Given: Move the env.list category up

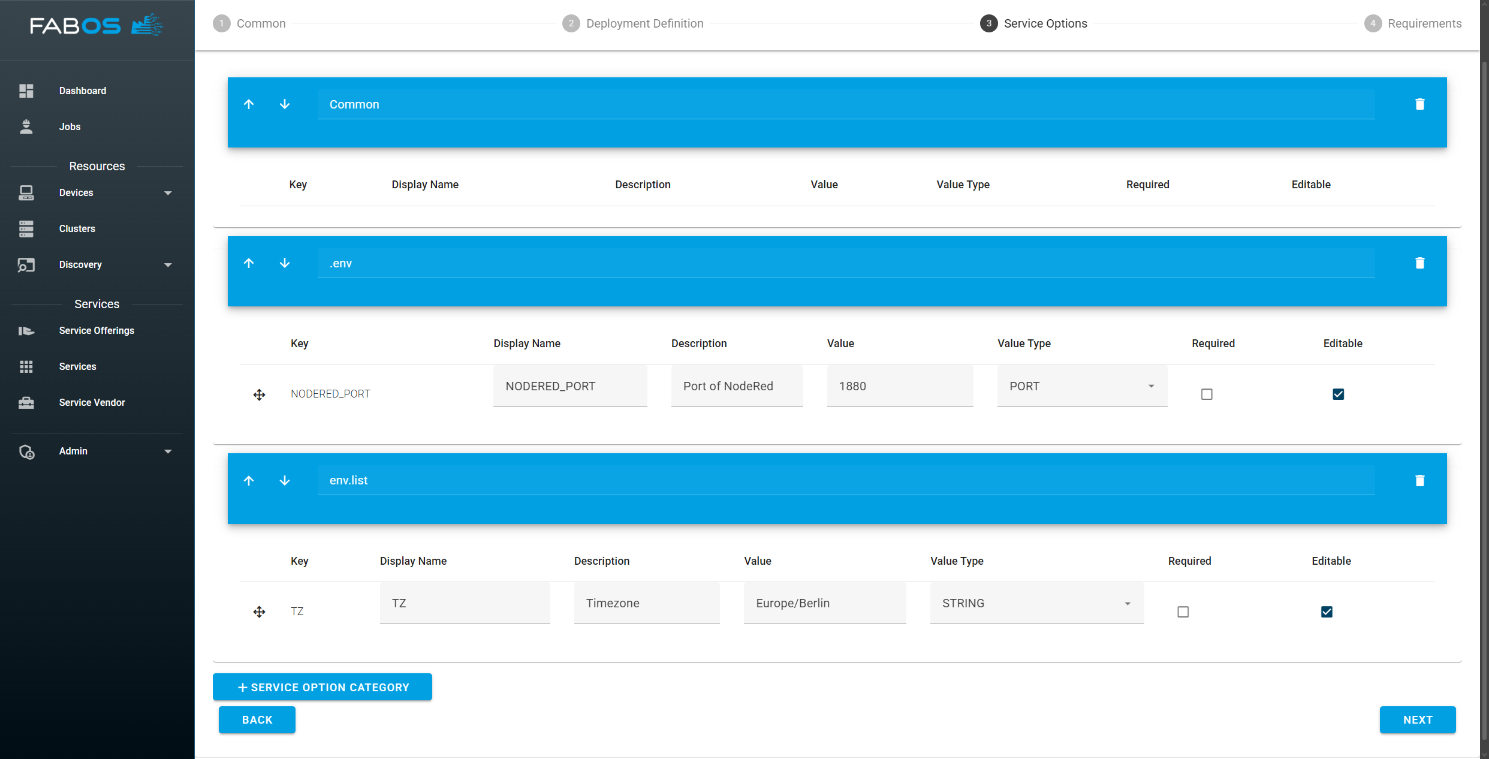Looking at the screenshot, I should (x=249, y=481).
